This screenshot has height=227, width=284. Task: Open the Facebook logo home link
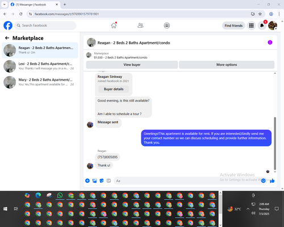[8, 26]
